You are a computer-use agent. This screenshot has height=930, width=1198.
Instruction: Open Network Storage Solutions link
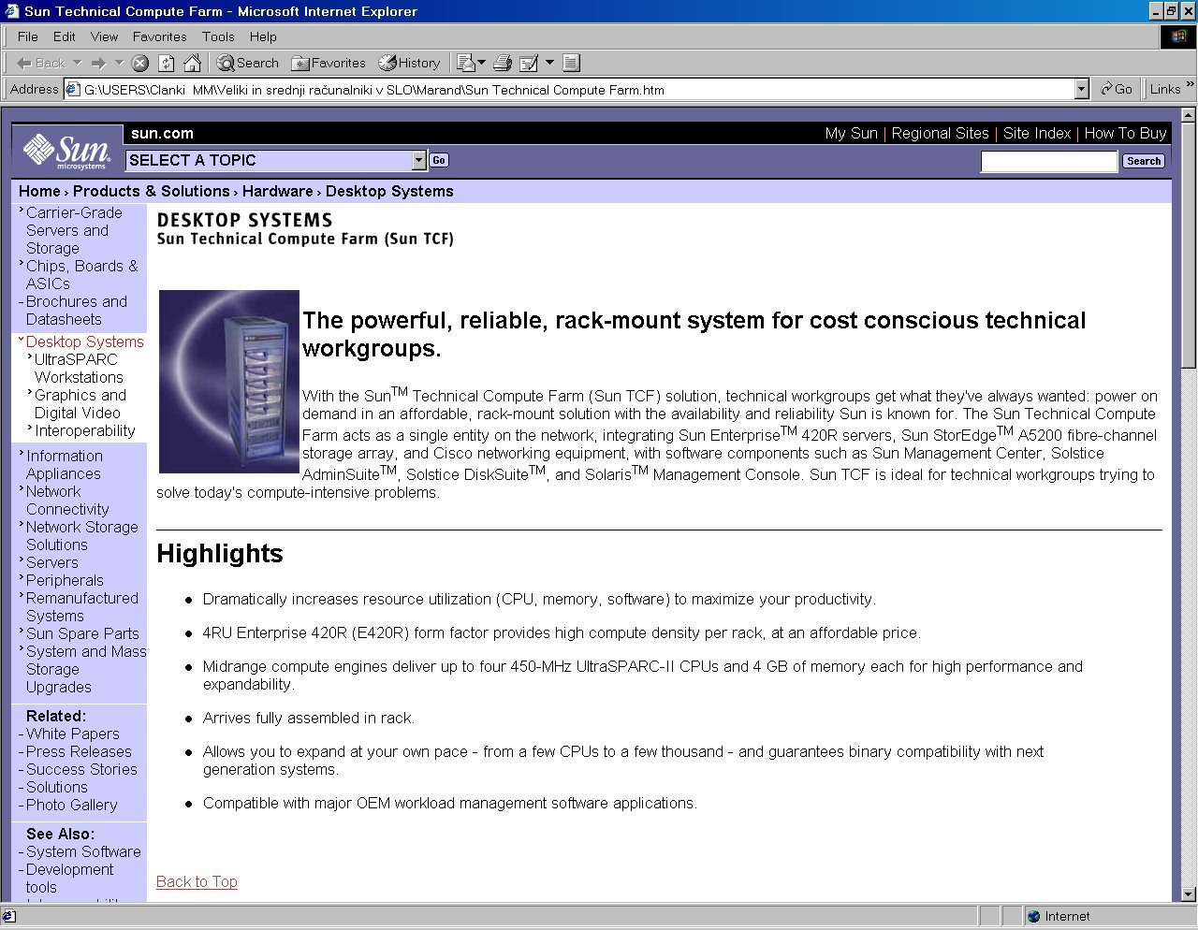coord(82,535)
